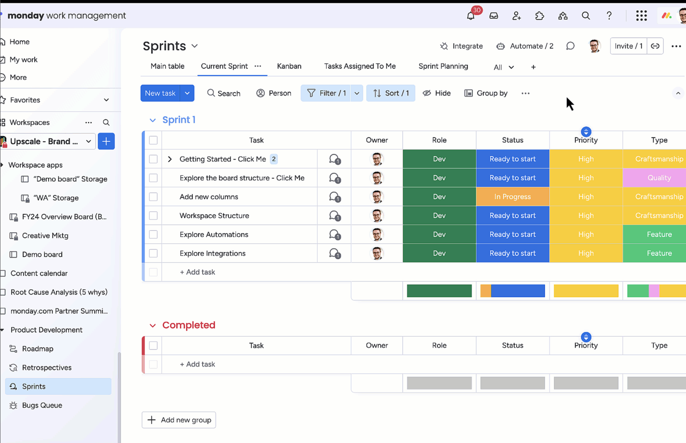Viewport: 686px width, 443px height.
Task: Check the Explore Integrations row
Action: pos(153,253)
